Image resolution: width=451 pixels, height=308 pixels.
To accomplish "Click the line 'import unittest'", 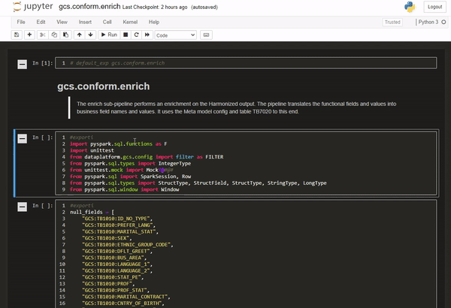I will coord(92,150).
